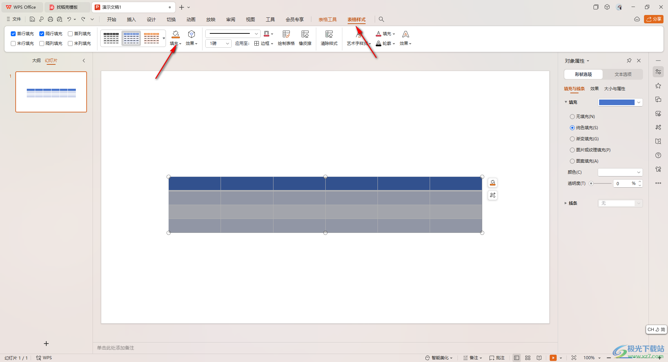Screen dimensions: 668x362
Task: Select 渐变填充(G) radio option
Action: [572, 139]
